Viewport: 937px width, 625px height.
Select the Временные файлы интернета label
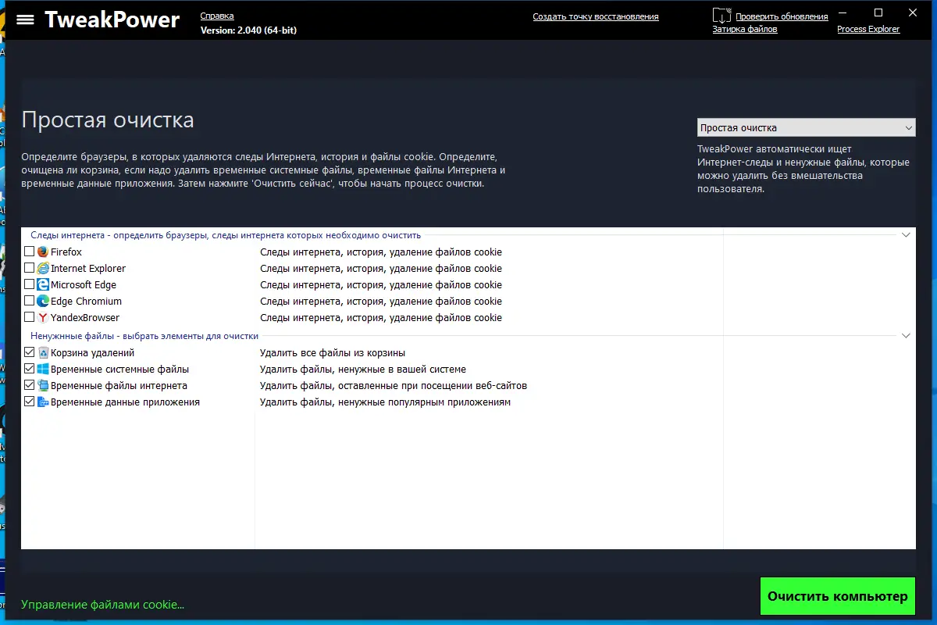[119, 386]
